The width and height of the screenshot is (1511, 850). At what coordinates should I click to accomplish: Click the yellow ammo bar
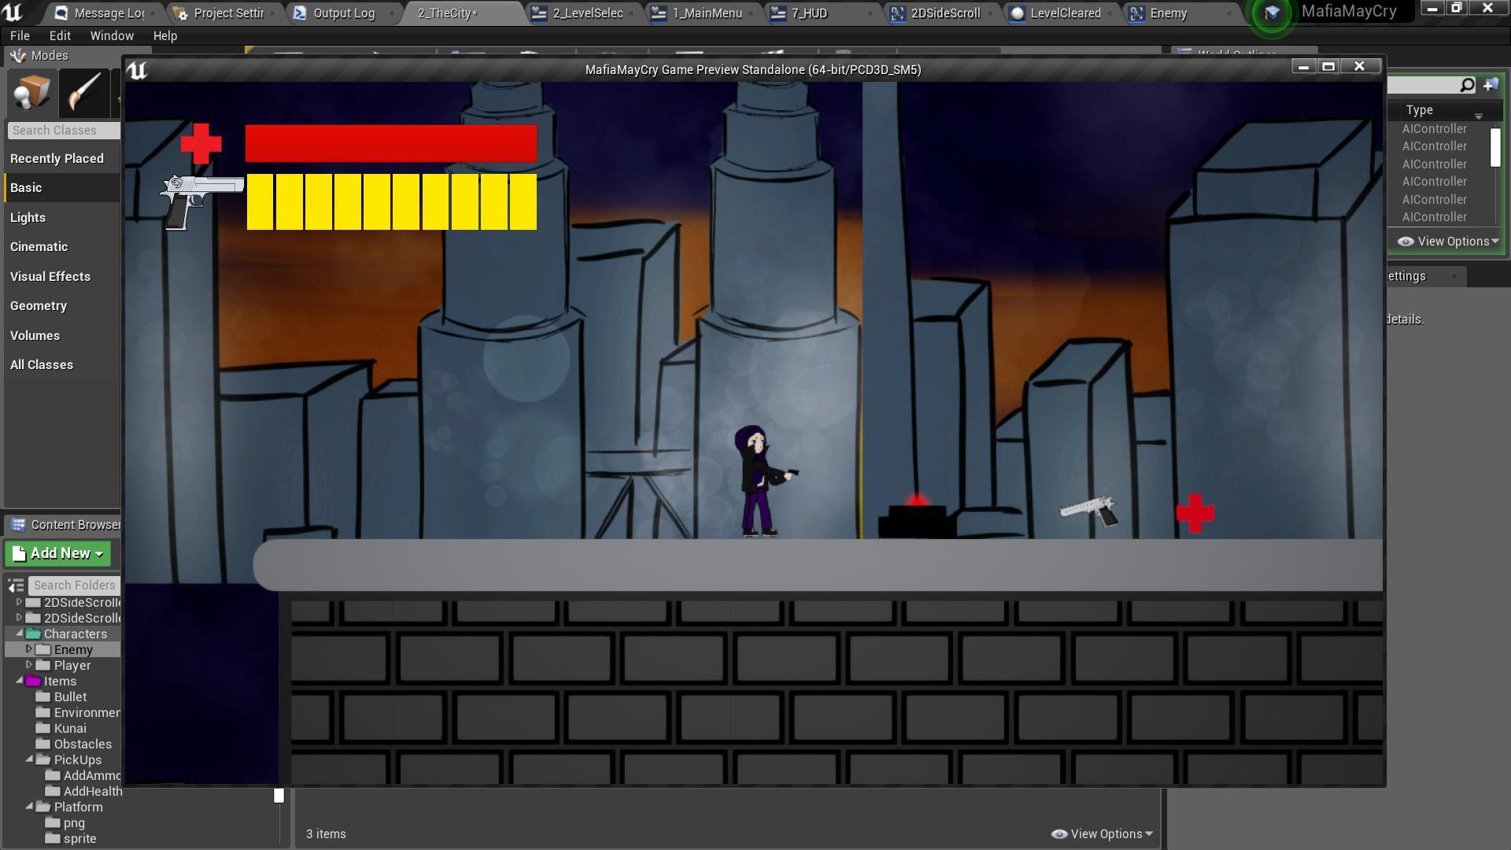pyautogui.click(x=392, y=202)
